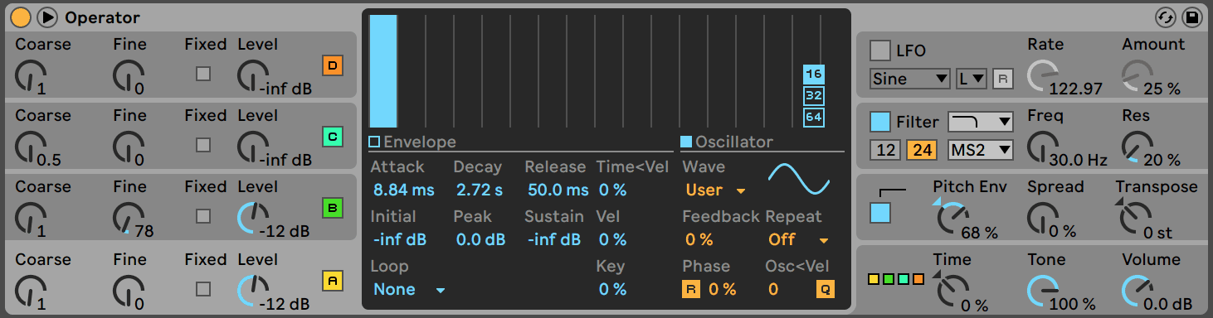
Task: Select 24 dB filter slope
Action: (921, 150)
